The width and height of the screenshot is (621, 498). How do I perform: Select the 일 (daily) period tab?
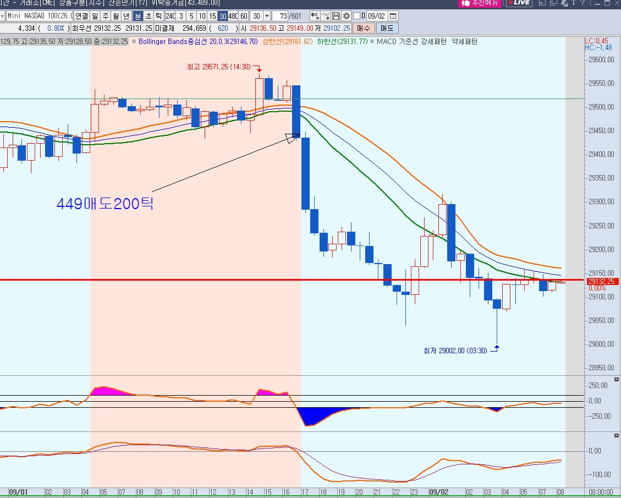pyautogui.click(x=95, y=16)
